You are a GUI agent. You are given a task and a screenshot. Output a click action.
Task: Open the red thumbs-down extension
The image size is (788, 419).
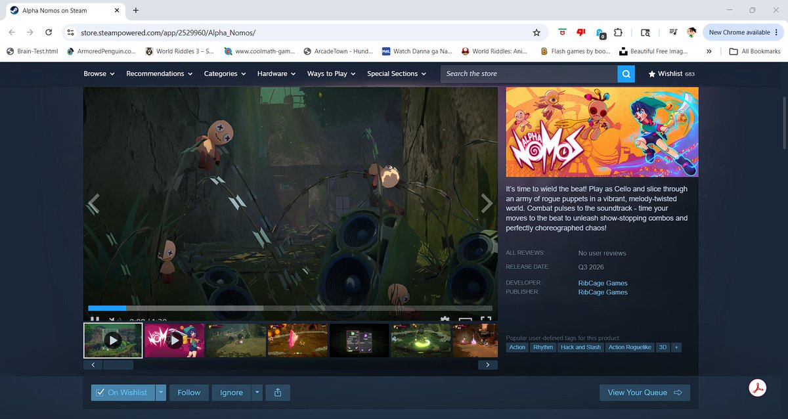coord(580,32)
